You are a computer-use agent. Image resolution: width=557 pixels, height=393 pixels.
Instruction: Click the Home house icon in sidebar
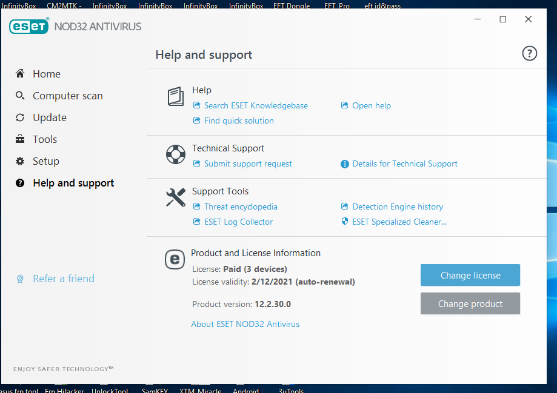coord(20,73)
